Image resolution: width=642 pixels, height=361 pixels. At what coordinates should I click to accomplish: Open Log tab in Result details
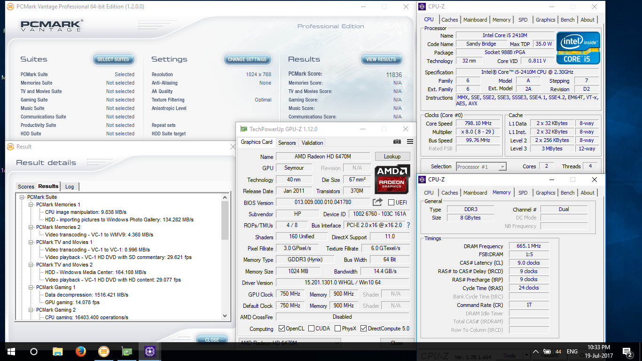70,187
